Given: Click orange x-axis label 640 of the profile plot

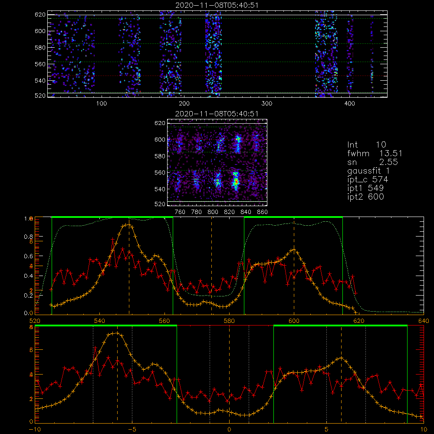Looking at the screenshot, I should (x=424, y=321).
